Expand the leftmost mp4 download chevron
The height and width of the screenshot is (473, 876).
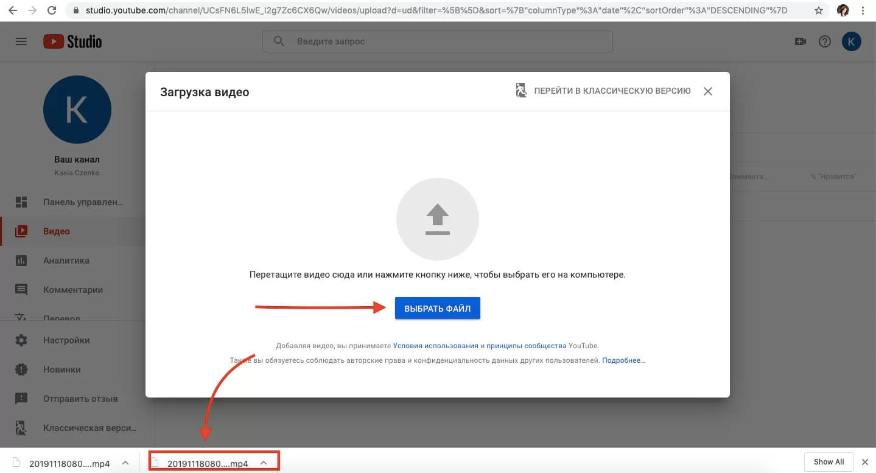tap(125, 463)
